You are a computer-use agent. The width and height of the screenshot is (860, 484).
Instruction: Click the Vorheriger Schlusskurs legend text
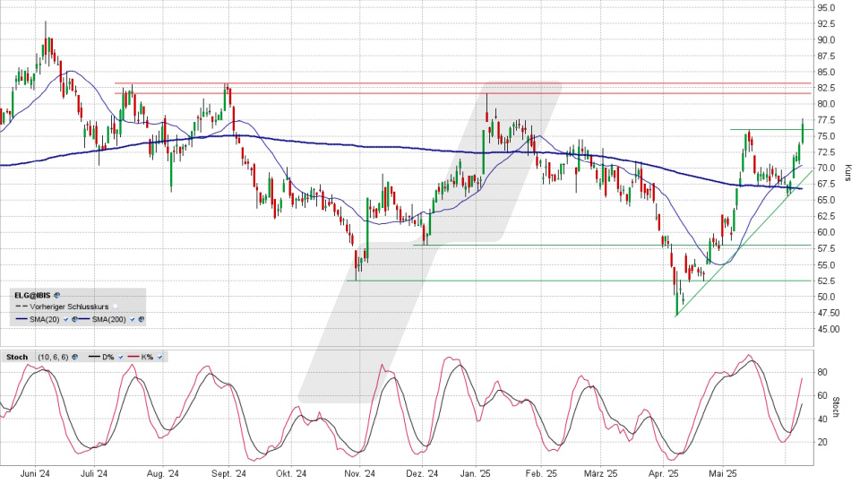pyautogui.click(x=69, y=307)
